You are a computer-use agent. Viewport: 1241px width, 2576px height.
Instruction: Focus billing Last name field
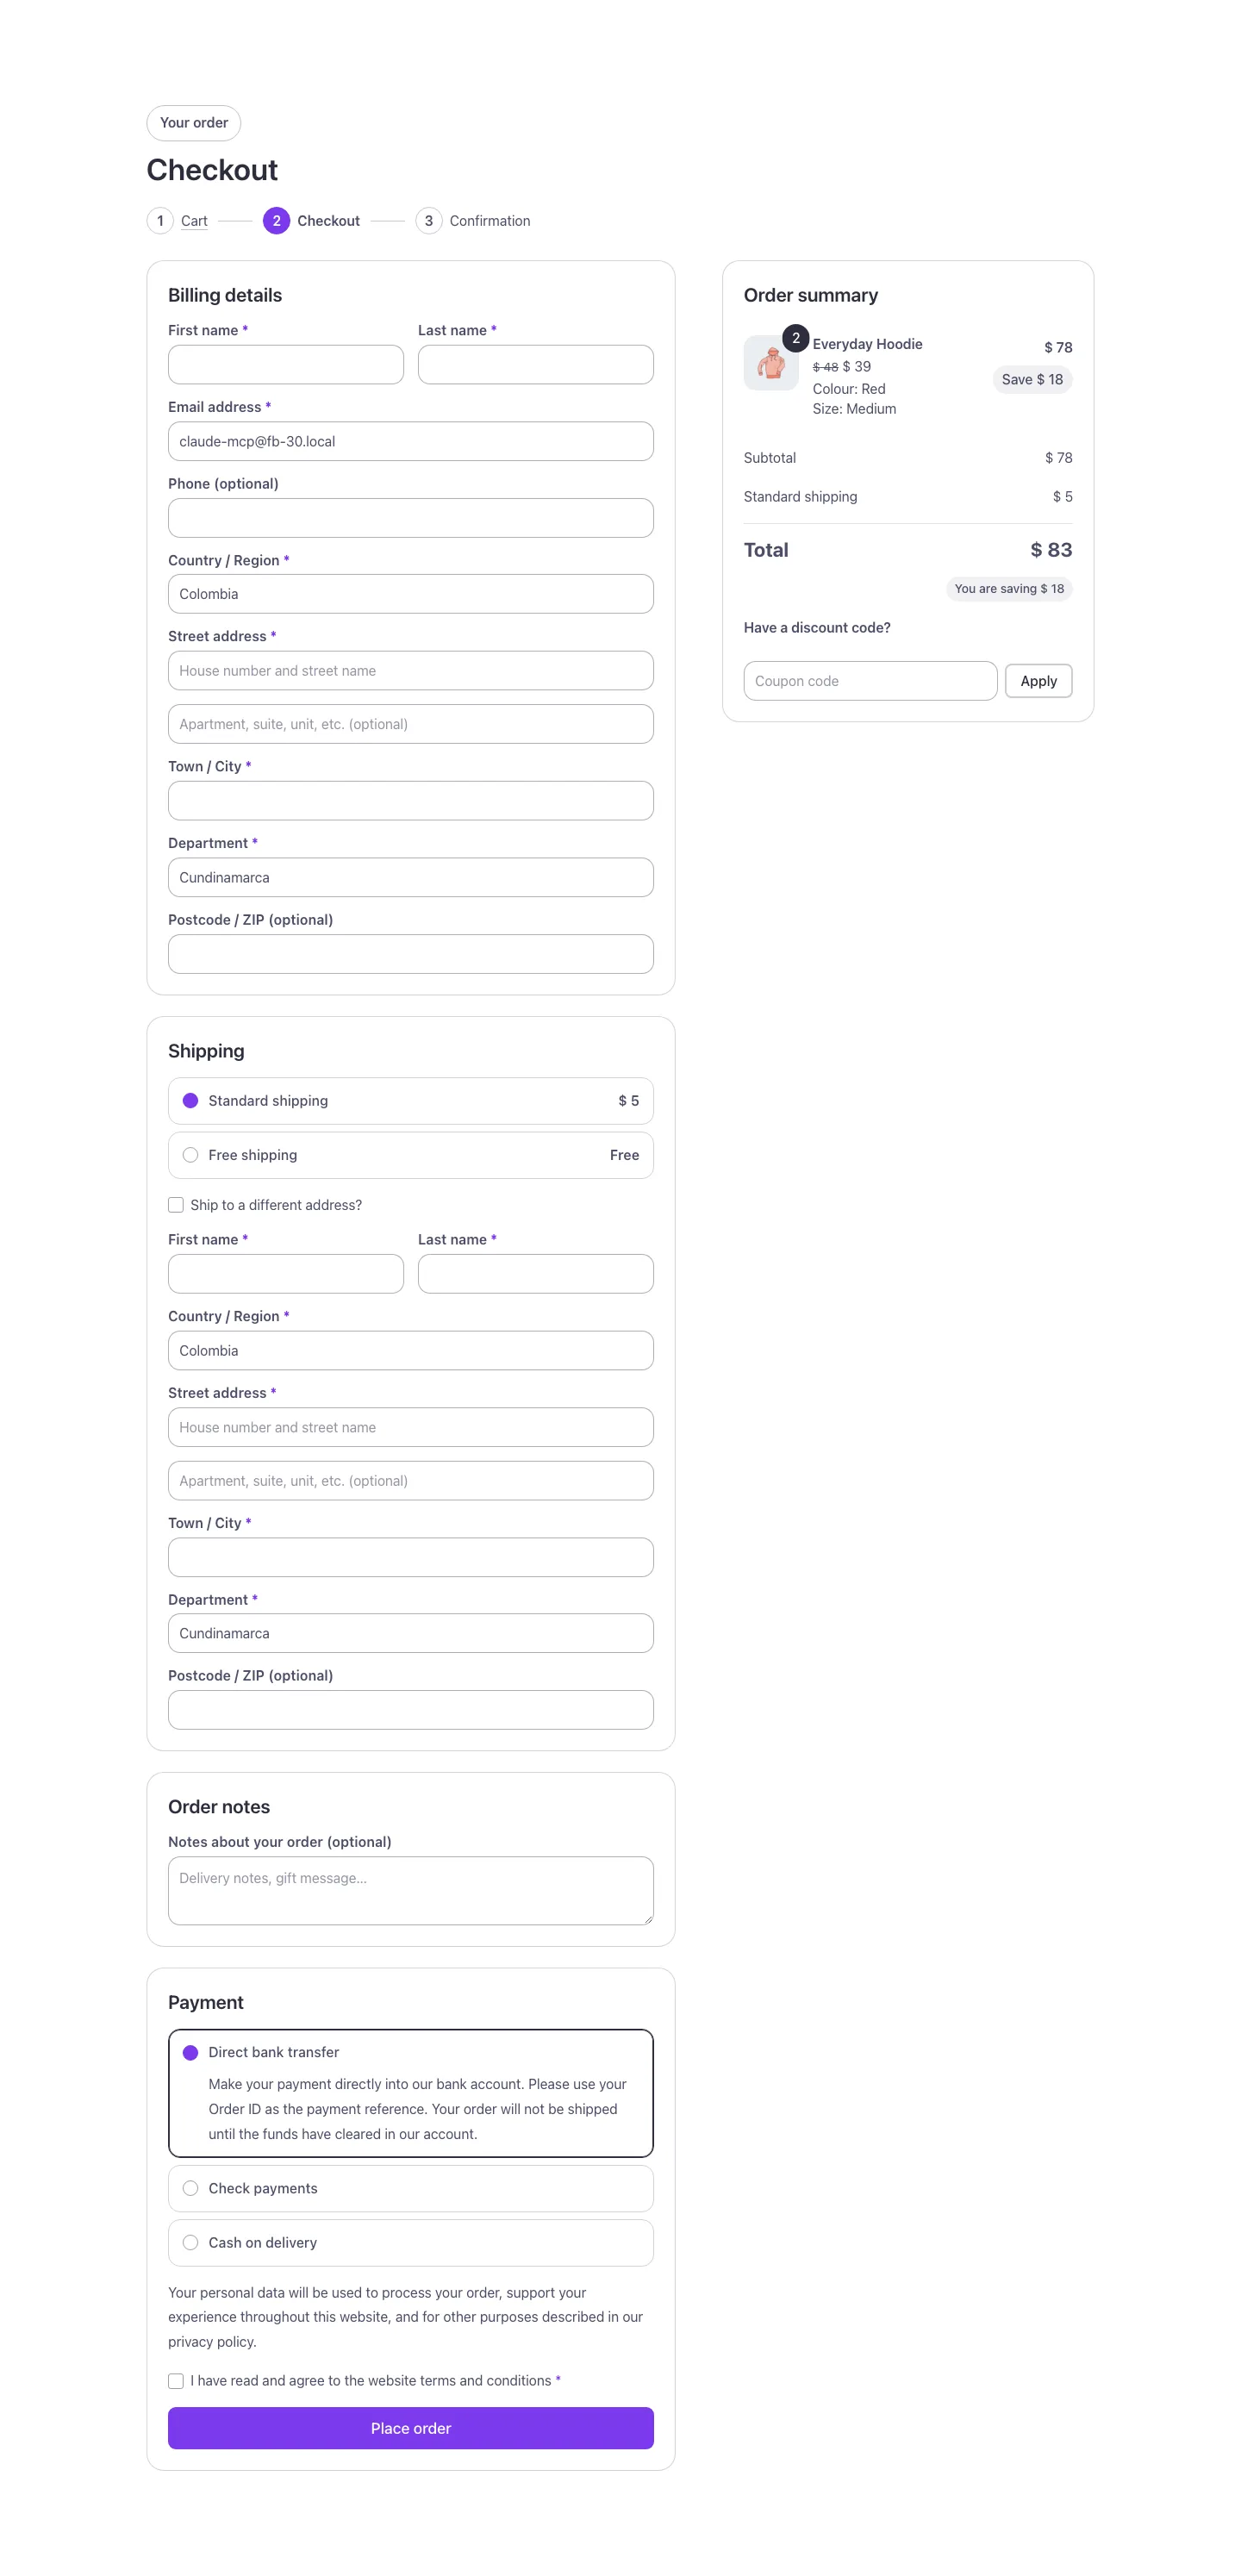click(x=536, y=365)
